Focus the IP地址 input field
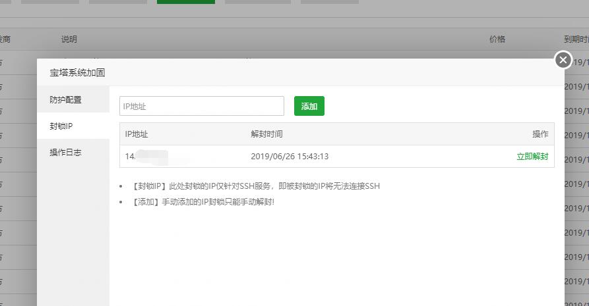Screen dimensions: 589x306 pyautogui.click(x=202, y=106)
